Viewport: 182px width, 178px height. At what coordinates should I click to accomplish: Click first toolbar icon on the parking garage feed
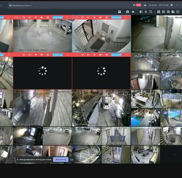pyautogui.click(x=24, y=18)
